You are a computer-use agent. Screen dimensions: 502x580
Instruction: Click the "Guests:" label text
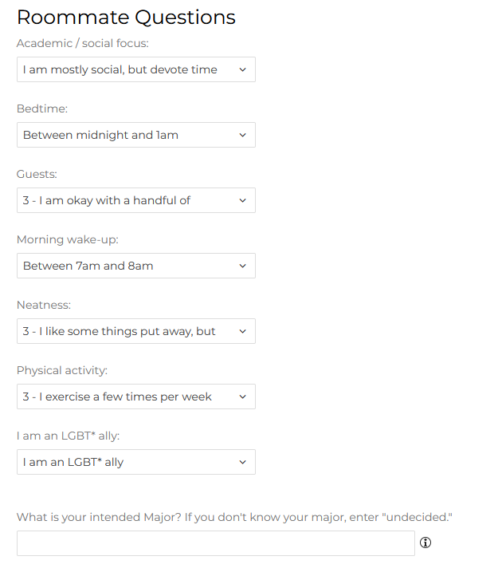tap(37, 174)
